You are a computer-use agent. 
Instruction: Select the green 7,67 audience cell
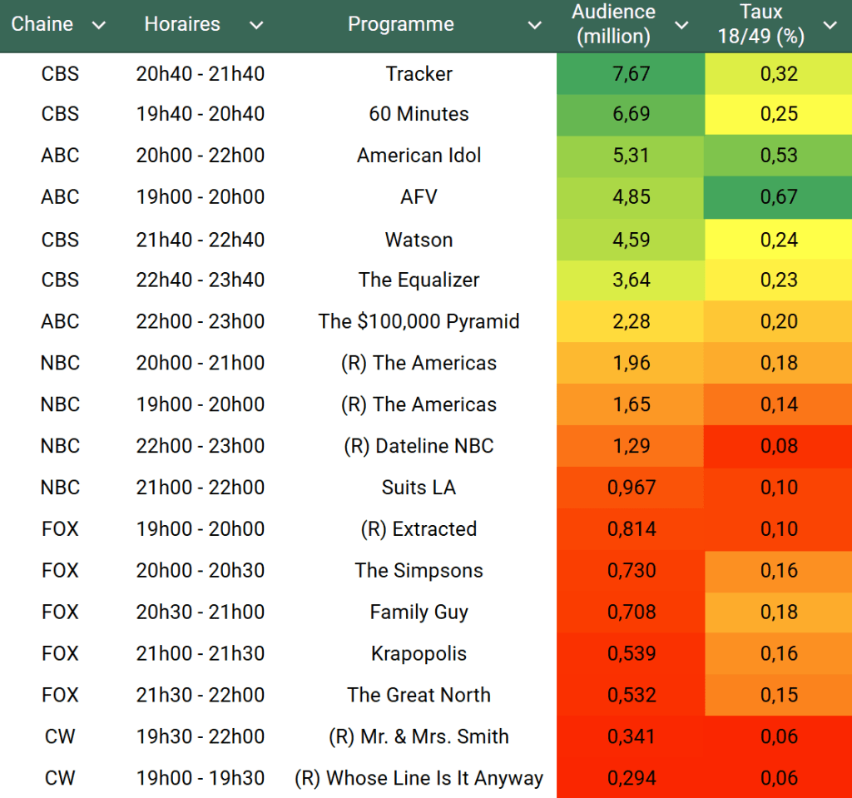[631, 73]
